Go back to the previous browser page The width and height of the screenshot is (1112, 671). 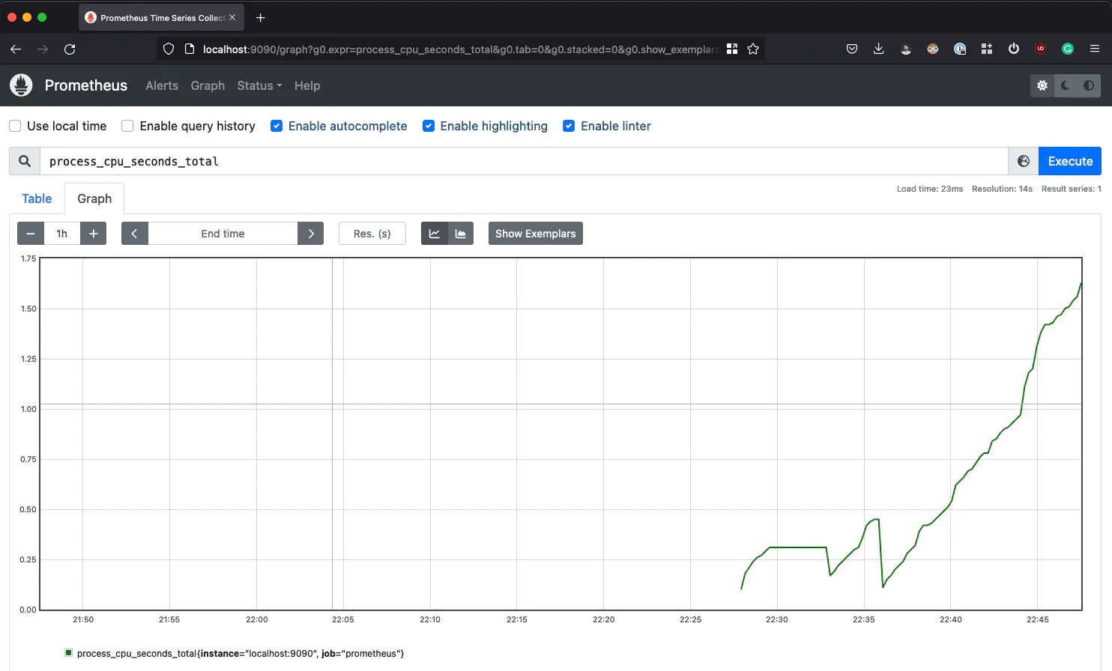click(x=16, y=49)
